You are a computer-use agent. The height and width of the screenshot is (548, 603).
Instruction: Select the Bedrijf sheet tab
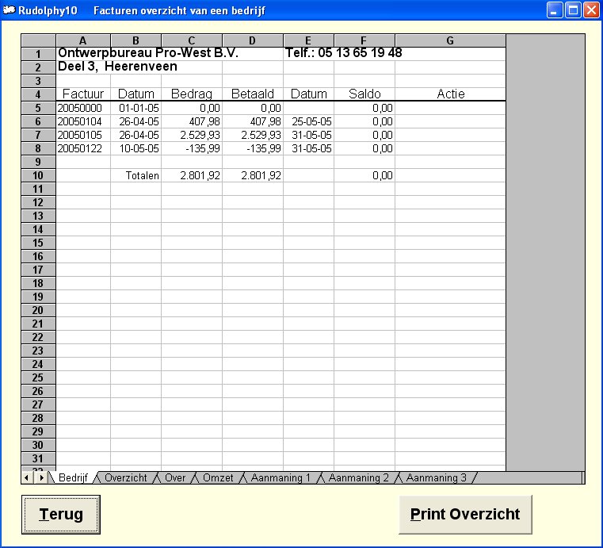coord(73,477)
